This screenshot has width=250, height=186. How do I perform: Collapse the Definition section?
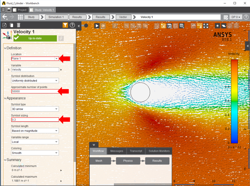click(x=5, y=48)
